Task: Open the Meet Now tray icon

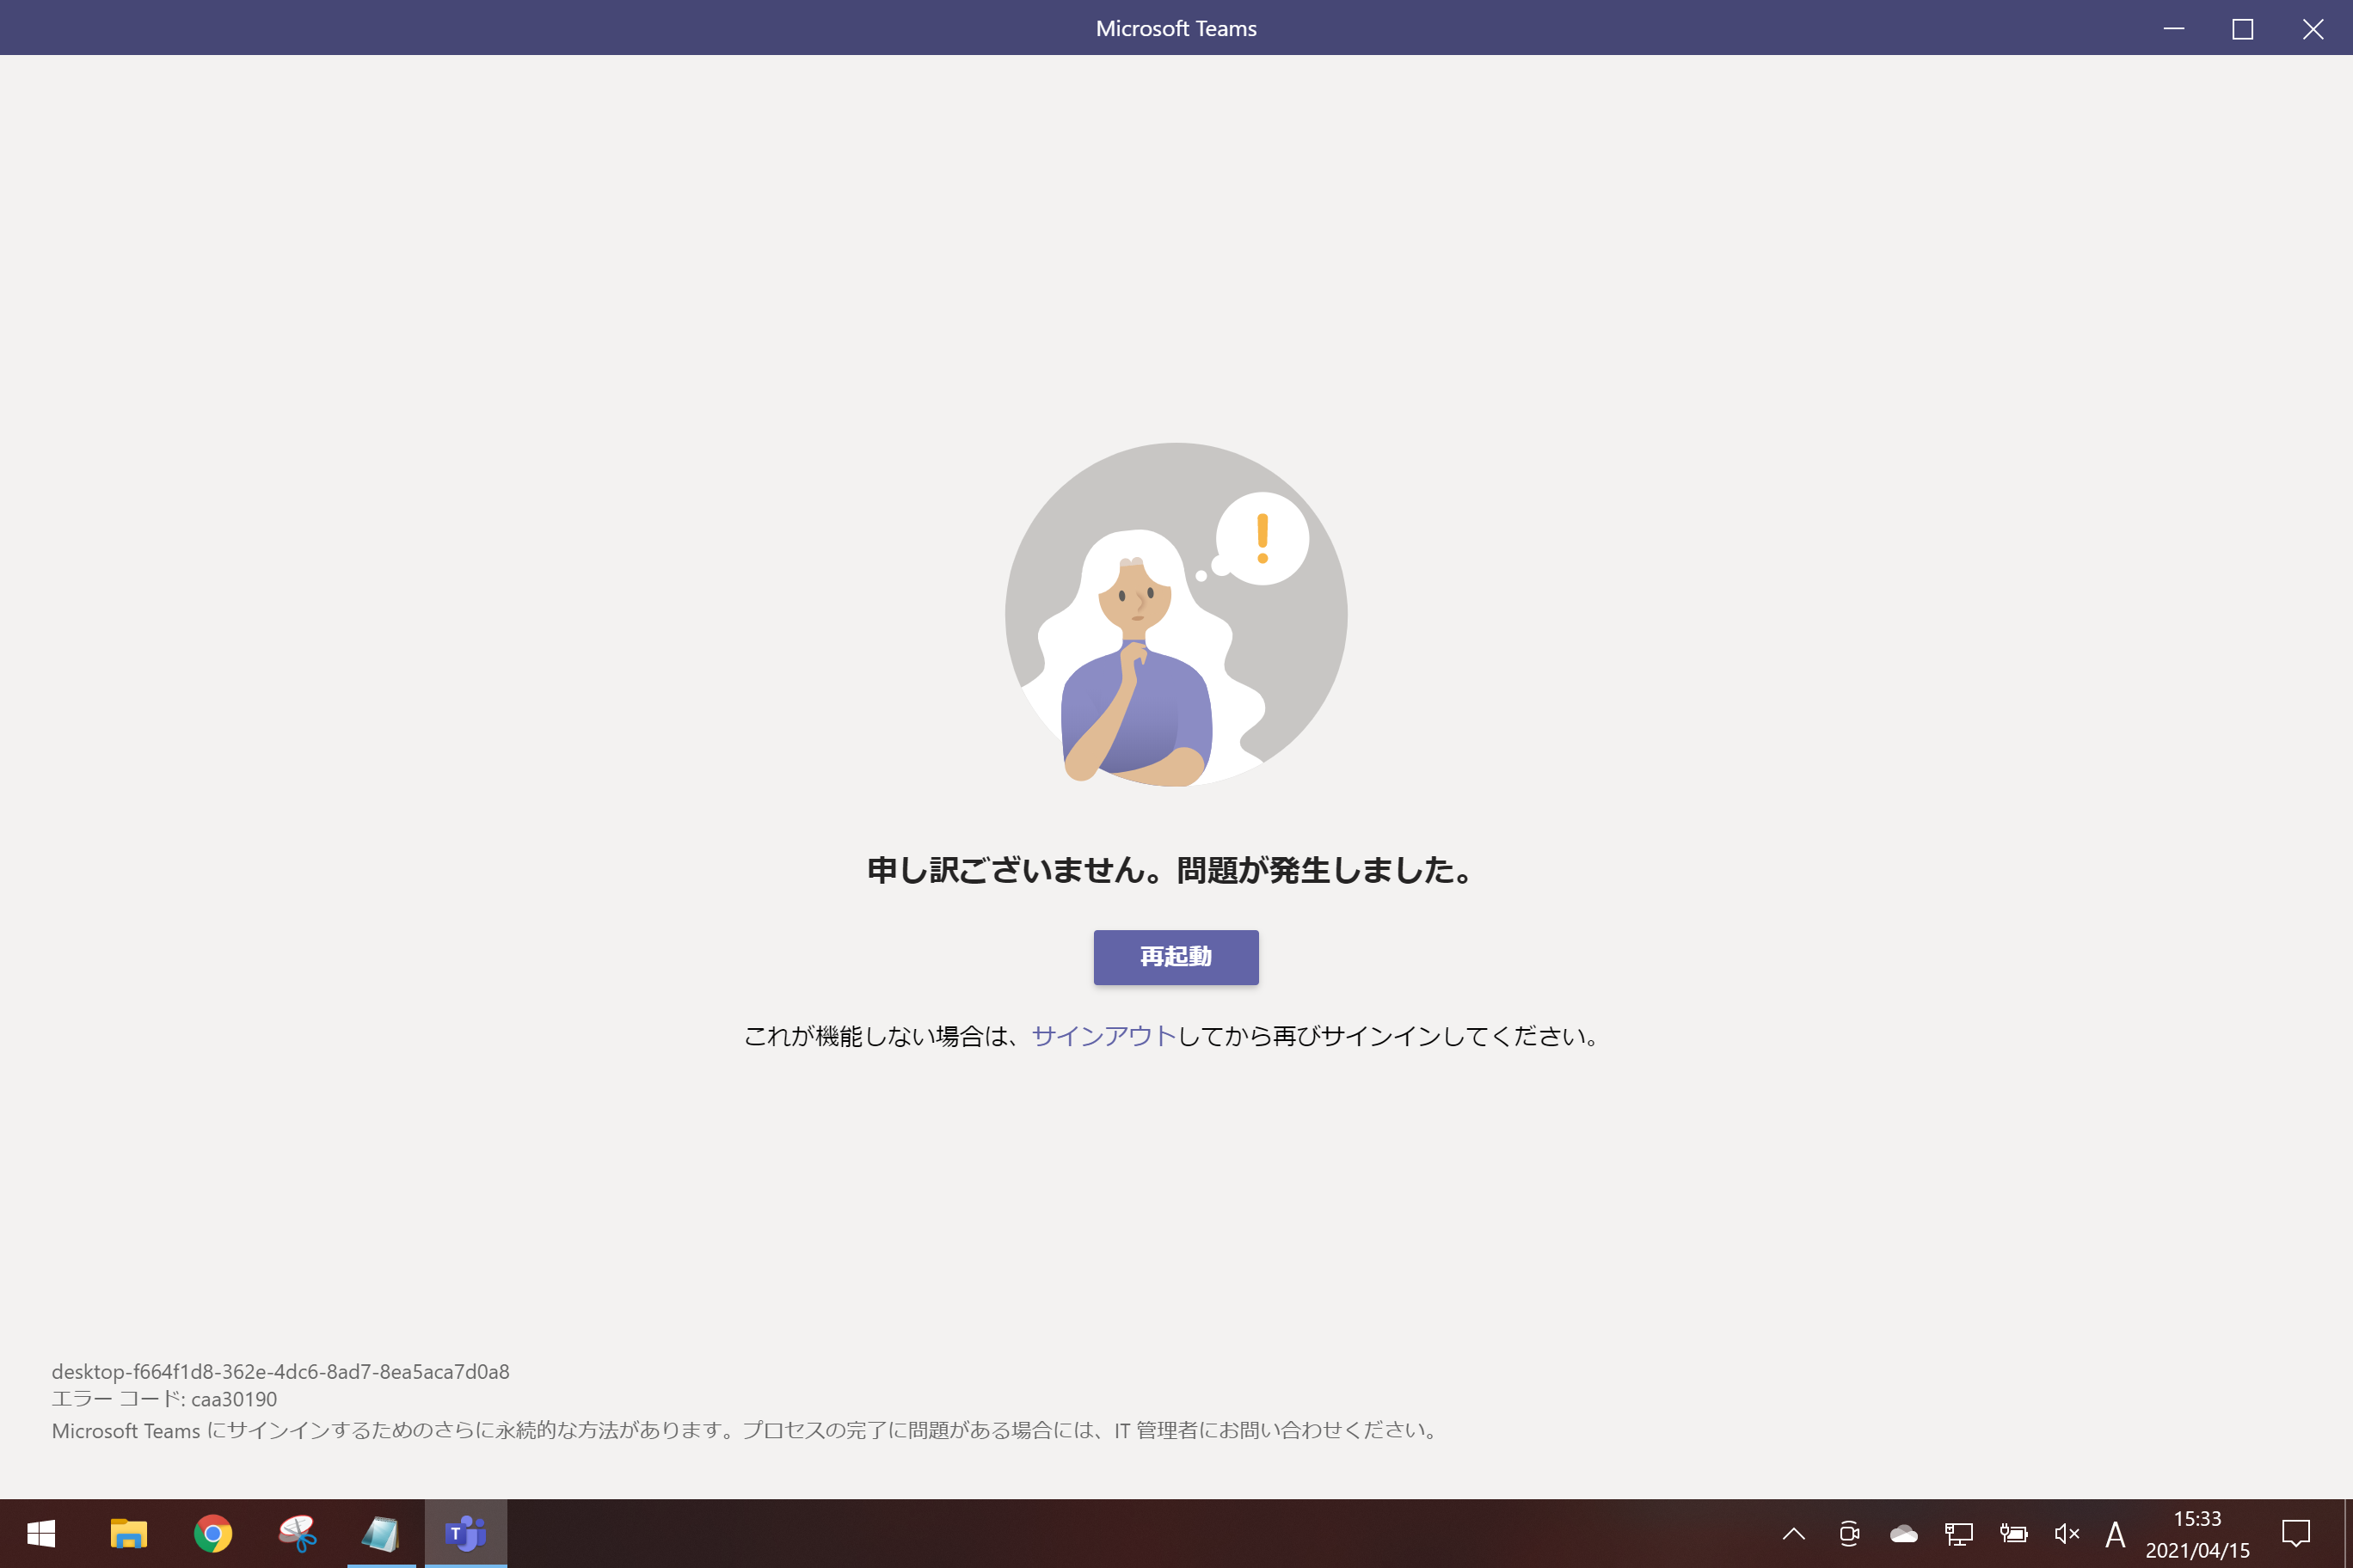Action: coord(1849,1533)
